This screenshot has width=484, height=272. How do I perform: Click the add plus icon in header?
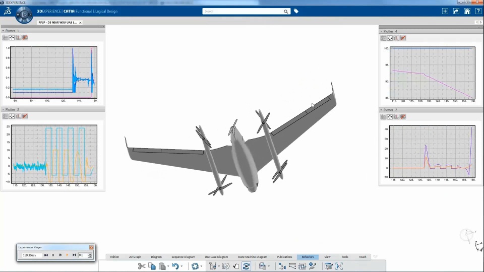tap(445, 11)
